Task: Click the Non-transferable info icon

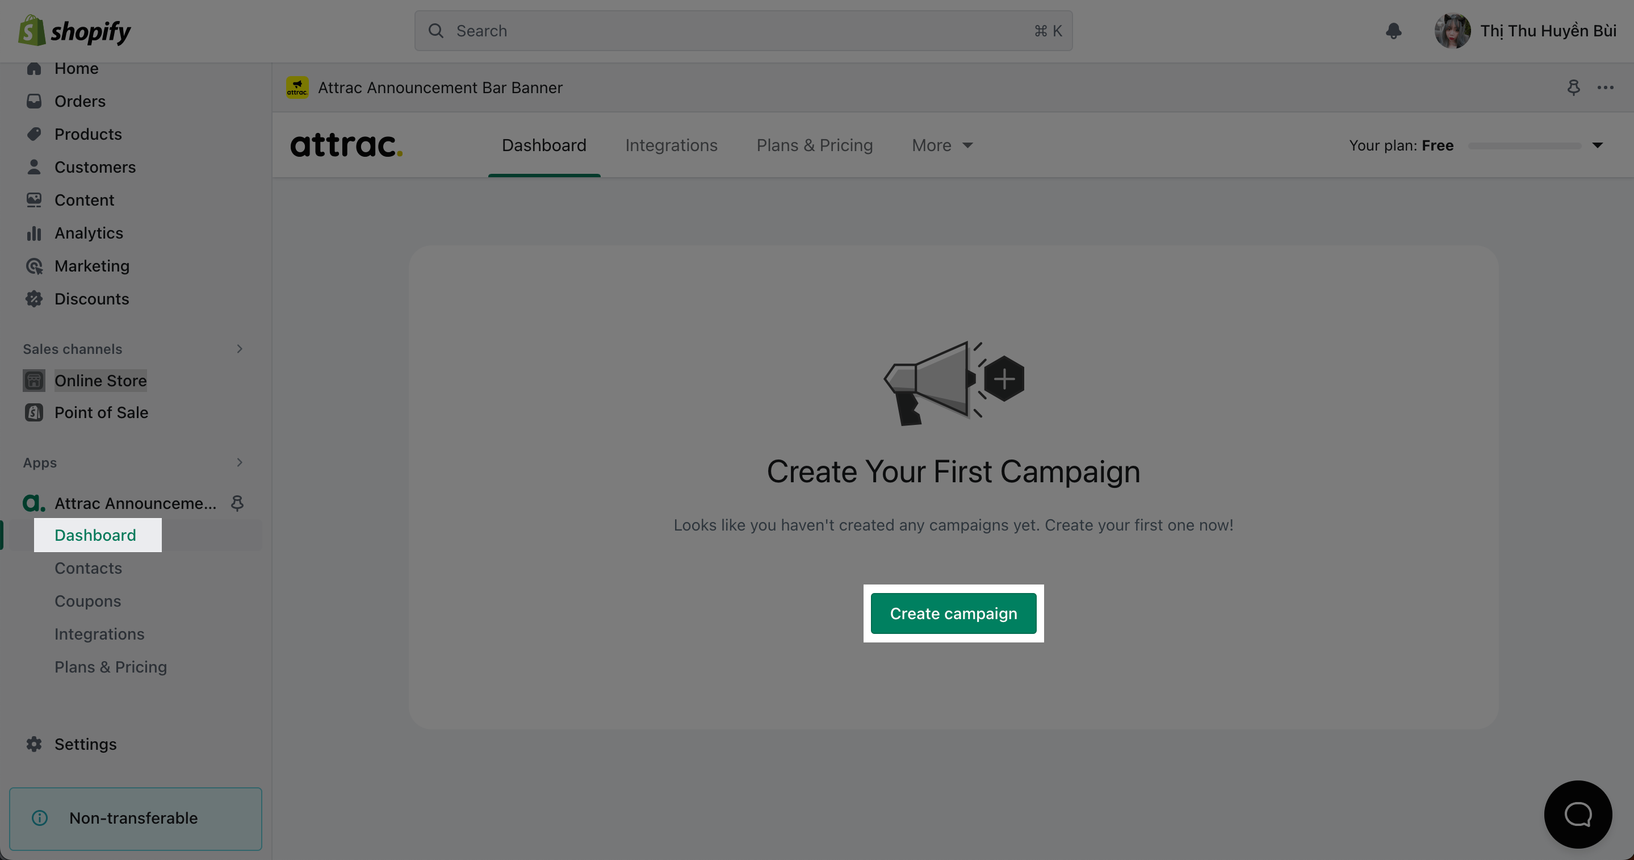Action: coord(39,817)
